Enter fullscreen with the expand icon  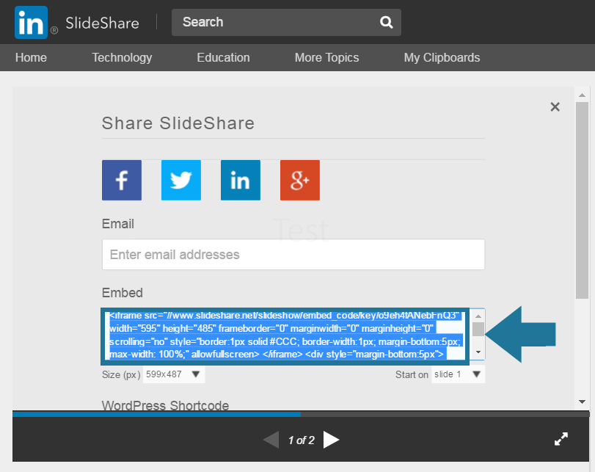pos(561,439)
